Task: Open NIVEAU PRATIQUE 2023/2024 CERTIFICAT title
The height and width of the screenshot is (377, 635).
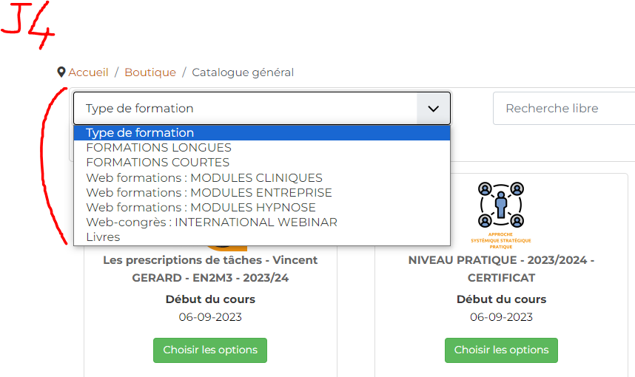Action: pos(501,269)
